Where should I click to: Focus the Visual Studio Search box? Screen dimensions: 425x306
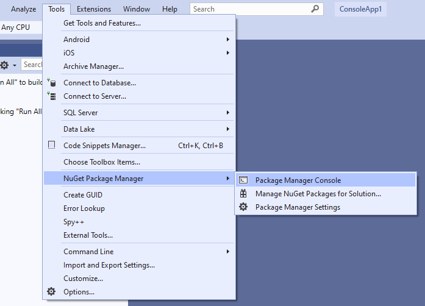tap(257, 9)
